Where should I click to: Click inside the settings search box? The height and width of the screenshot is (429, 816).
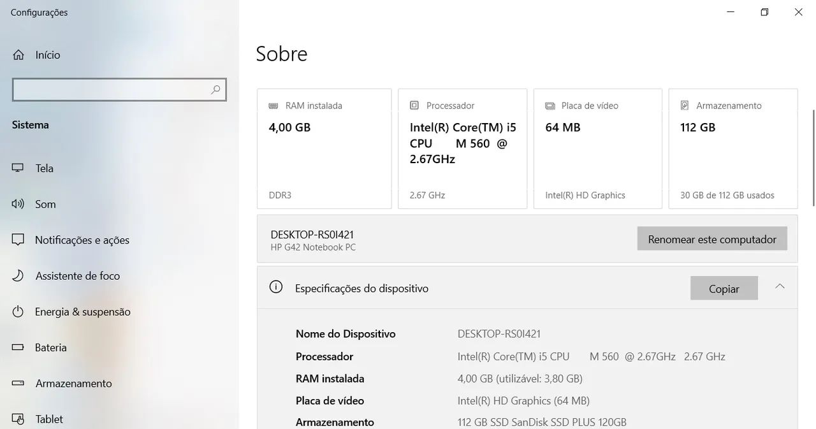pos(119,90)
